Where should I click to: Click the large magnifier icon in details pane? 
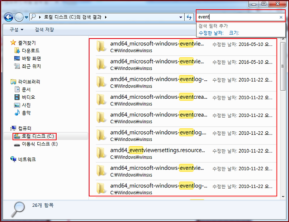[18, 210]
